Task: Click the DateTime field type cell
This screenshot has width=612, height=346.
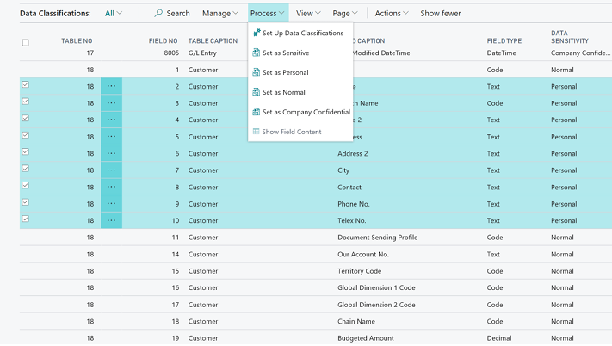Action: pos(502,53)
